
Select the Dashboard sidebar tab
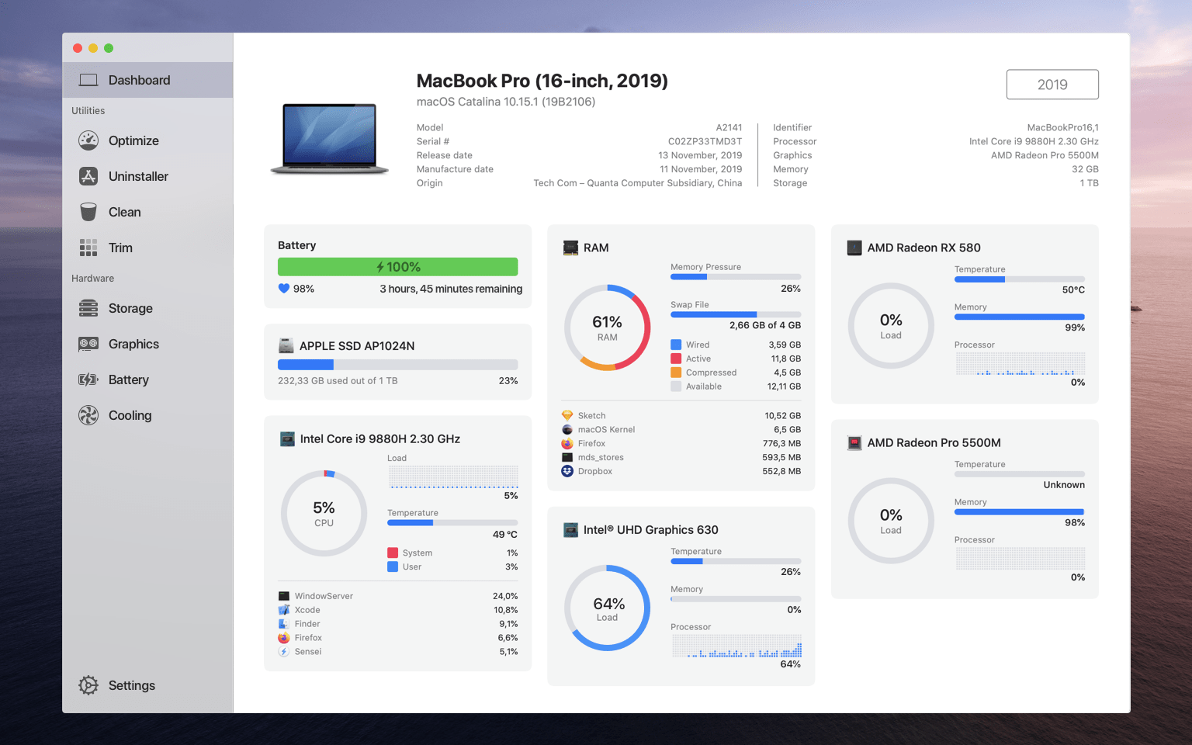click(x=139, y=79)
